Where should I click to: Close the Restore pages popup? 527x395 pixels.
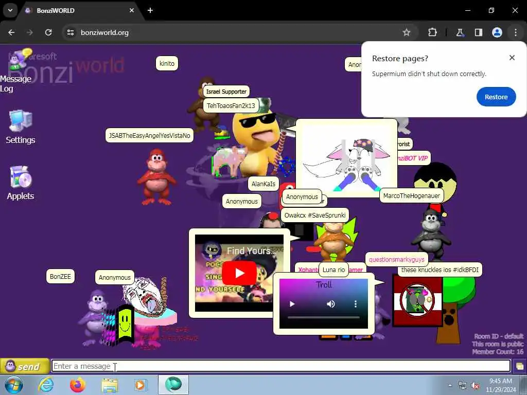[x=512, y=58]
